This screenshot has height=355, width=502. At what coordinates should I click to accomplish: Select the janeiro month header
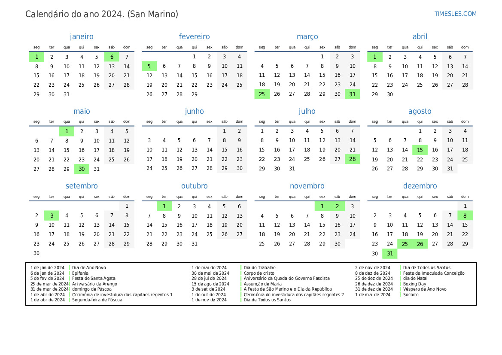(82, 36)
